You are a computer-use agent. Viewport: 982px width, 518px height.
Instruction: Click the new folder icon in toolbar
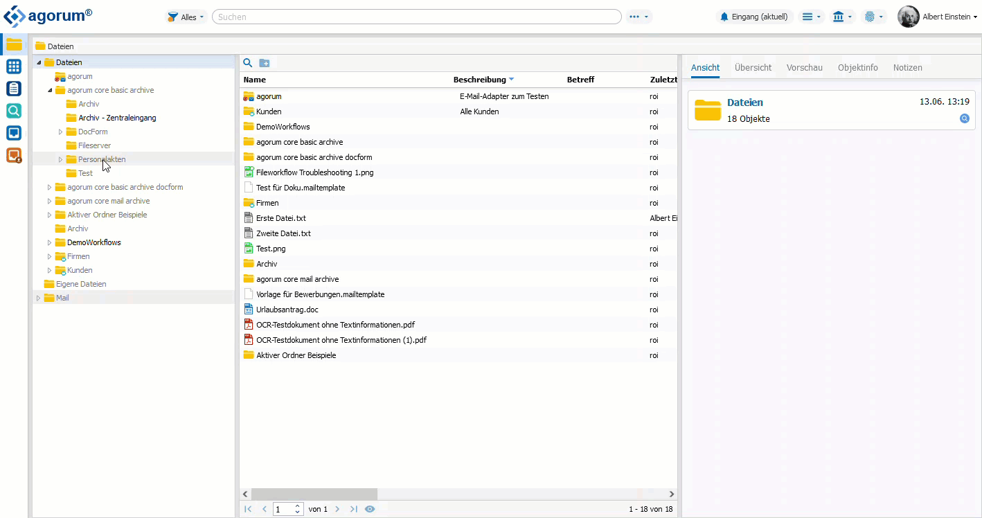[x=265, y=63]
